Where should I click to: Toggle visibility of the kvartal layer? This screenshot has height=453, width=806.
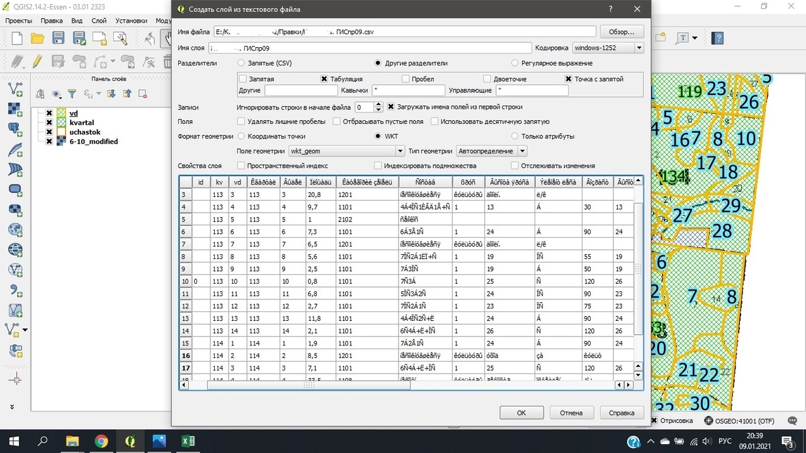(49, 123)
